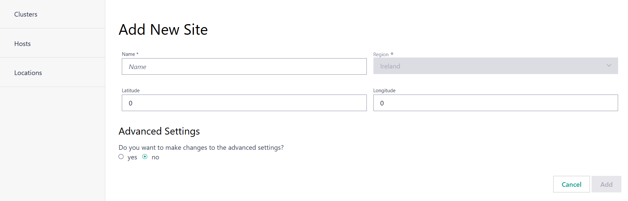The width and height of the screenshot is (628, 201).
Task: Select the no advanced settings radio button
Action: (x=145, y=156)
